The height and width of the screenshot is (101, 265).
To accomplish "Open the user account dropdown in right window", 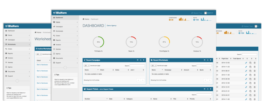I will (x=256, y=26).
